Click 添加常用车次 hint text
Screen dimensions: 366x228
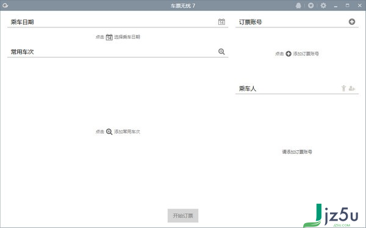tap(127, 132)
